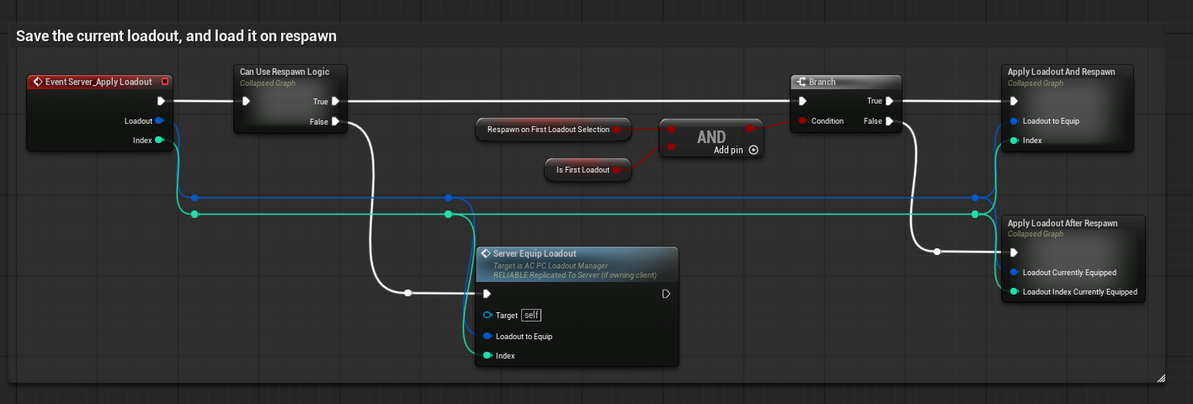This screenshot has height=404, width=1193.
Task: Click the Target pin on Server Equip Loadout
Action: (487, 316)
